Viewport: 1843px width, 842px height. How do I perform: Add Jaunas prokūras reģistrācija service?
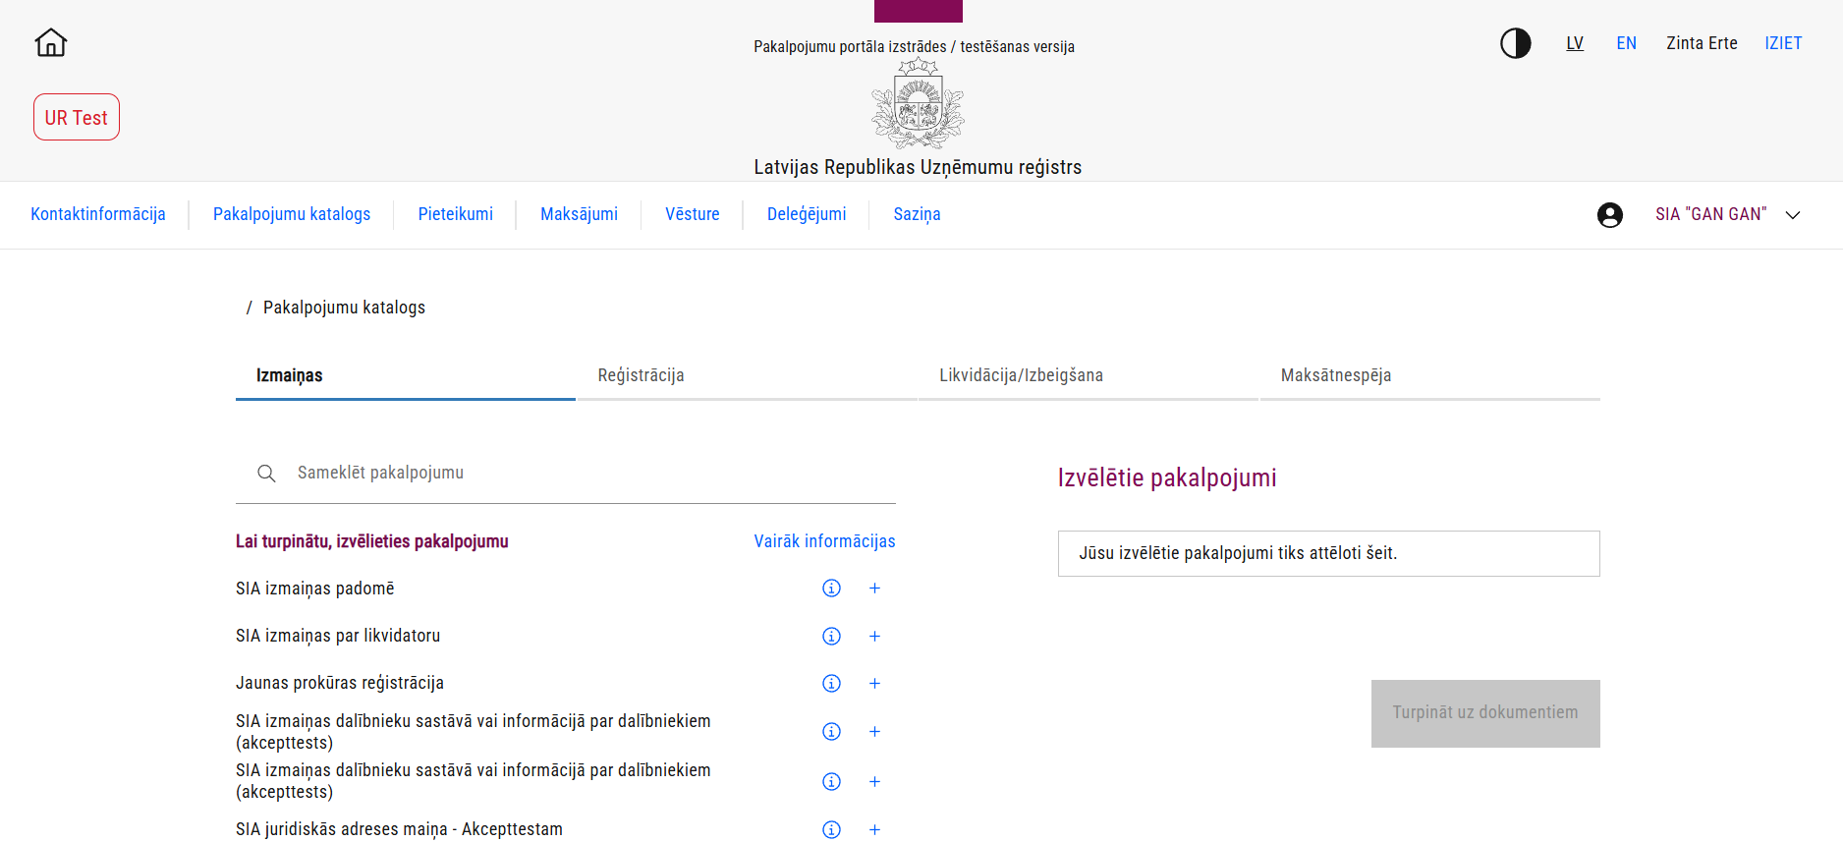[x=874, y=684]
